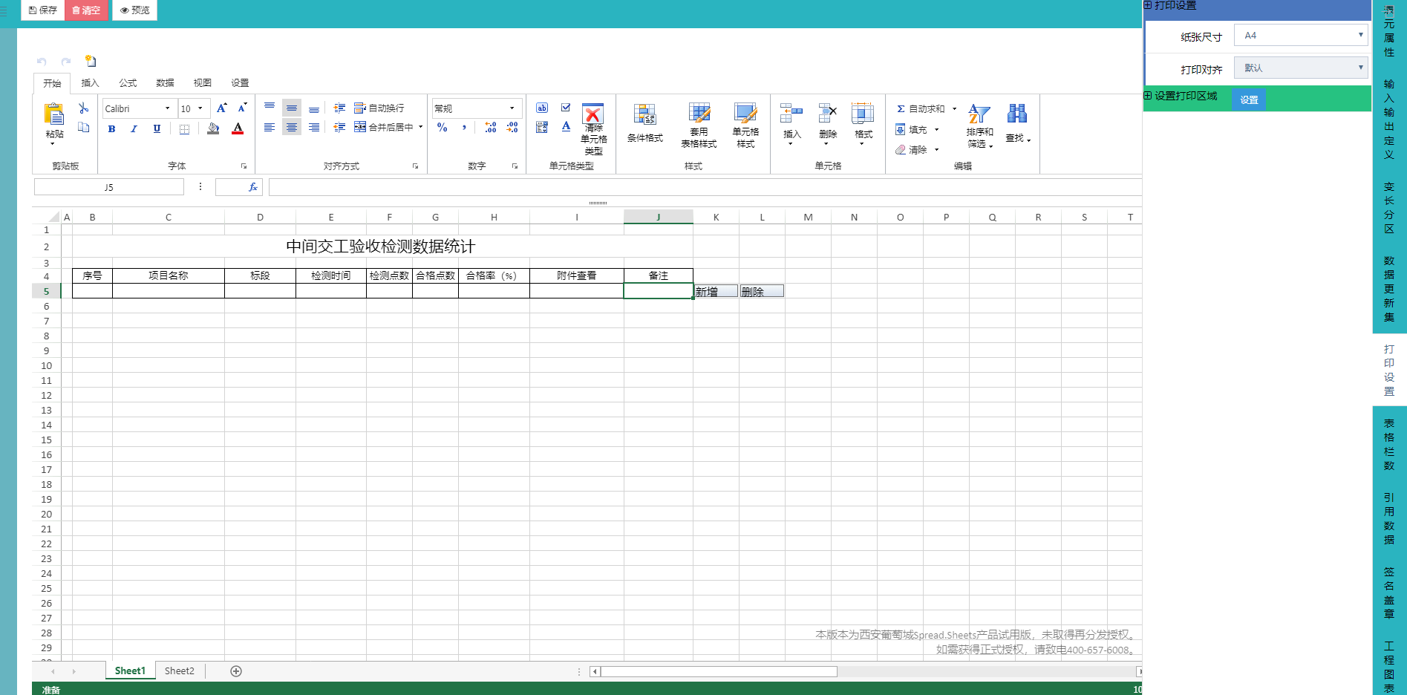
Task: Insert a checkbox cell type
Action: pos(566,108)
